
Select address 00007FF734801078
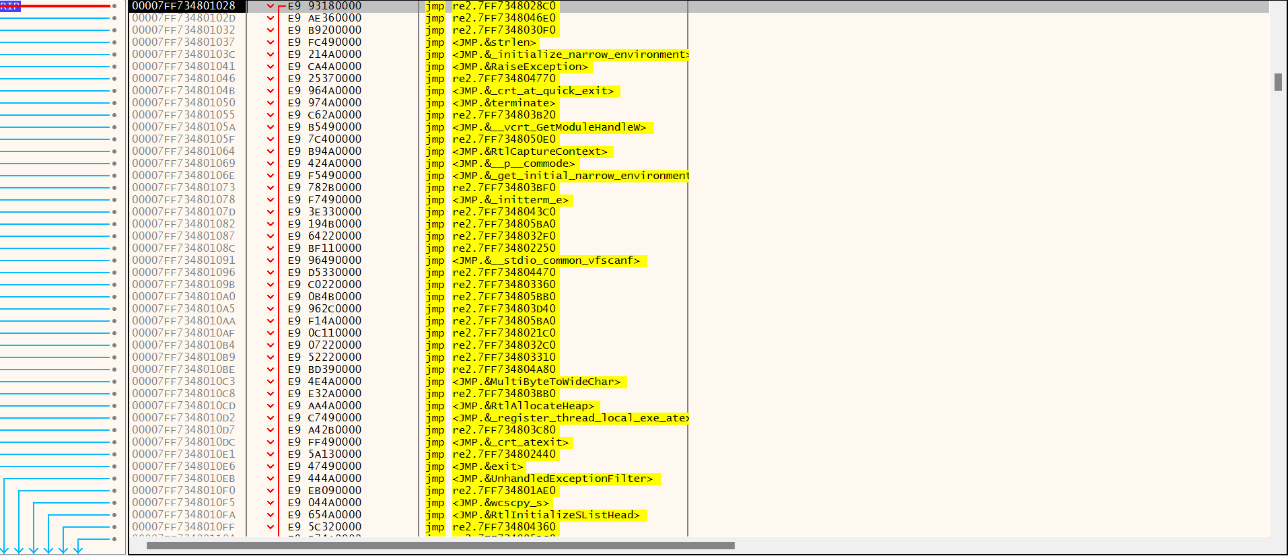coord(184,200)
